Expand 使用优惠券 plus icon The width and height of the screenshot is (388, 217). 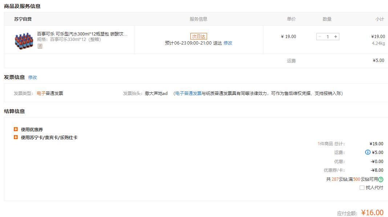16,129
